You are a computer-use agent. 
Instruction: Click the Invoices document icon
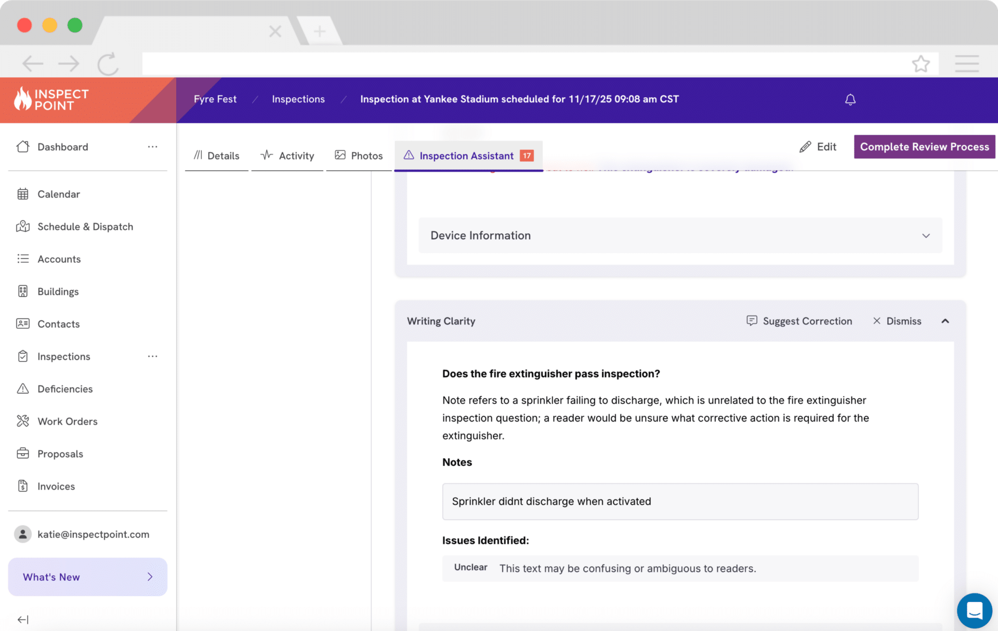coord(23,486)
